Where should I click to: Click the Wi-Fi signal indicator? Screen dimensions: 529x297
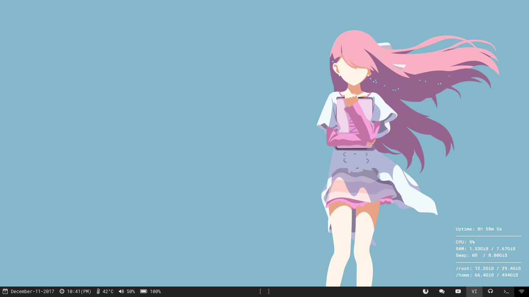(522, 292)
